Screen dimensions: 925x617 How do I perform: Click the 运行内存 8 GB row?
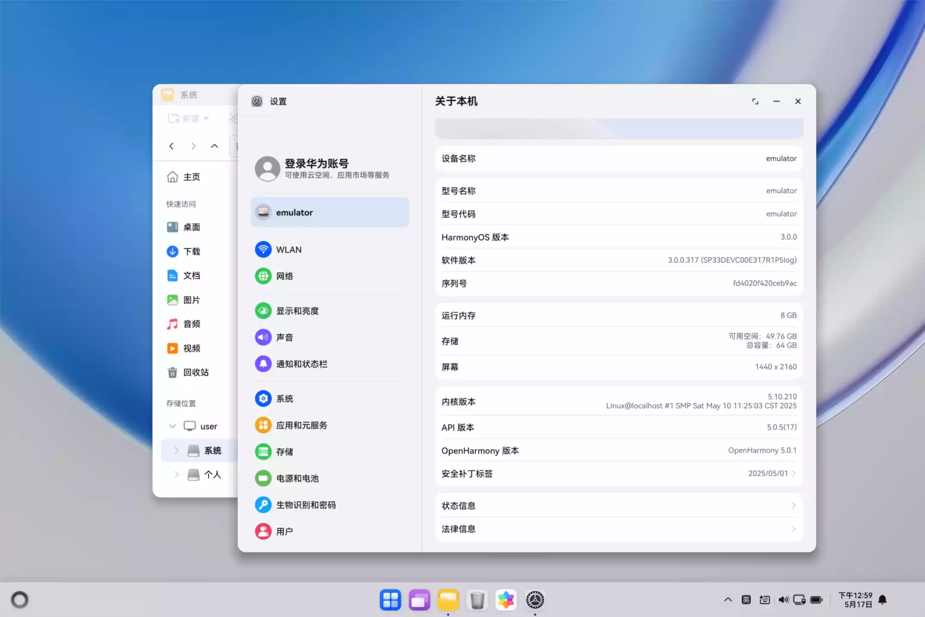(619, 315)
